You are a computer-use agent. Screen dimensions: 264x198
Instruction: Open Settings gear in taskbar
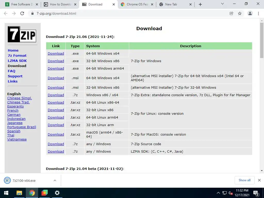(57, 193)
